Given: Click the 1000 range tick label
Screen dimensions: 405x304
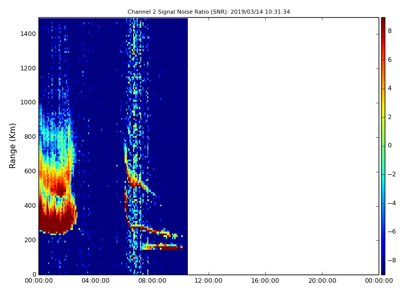Looking at the screenshot, I should point(28,102).
